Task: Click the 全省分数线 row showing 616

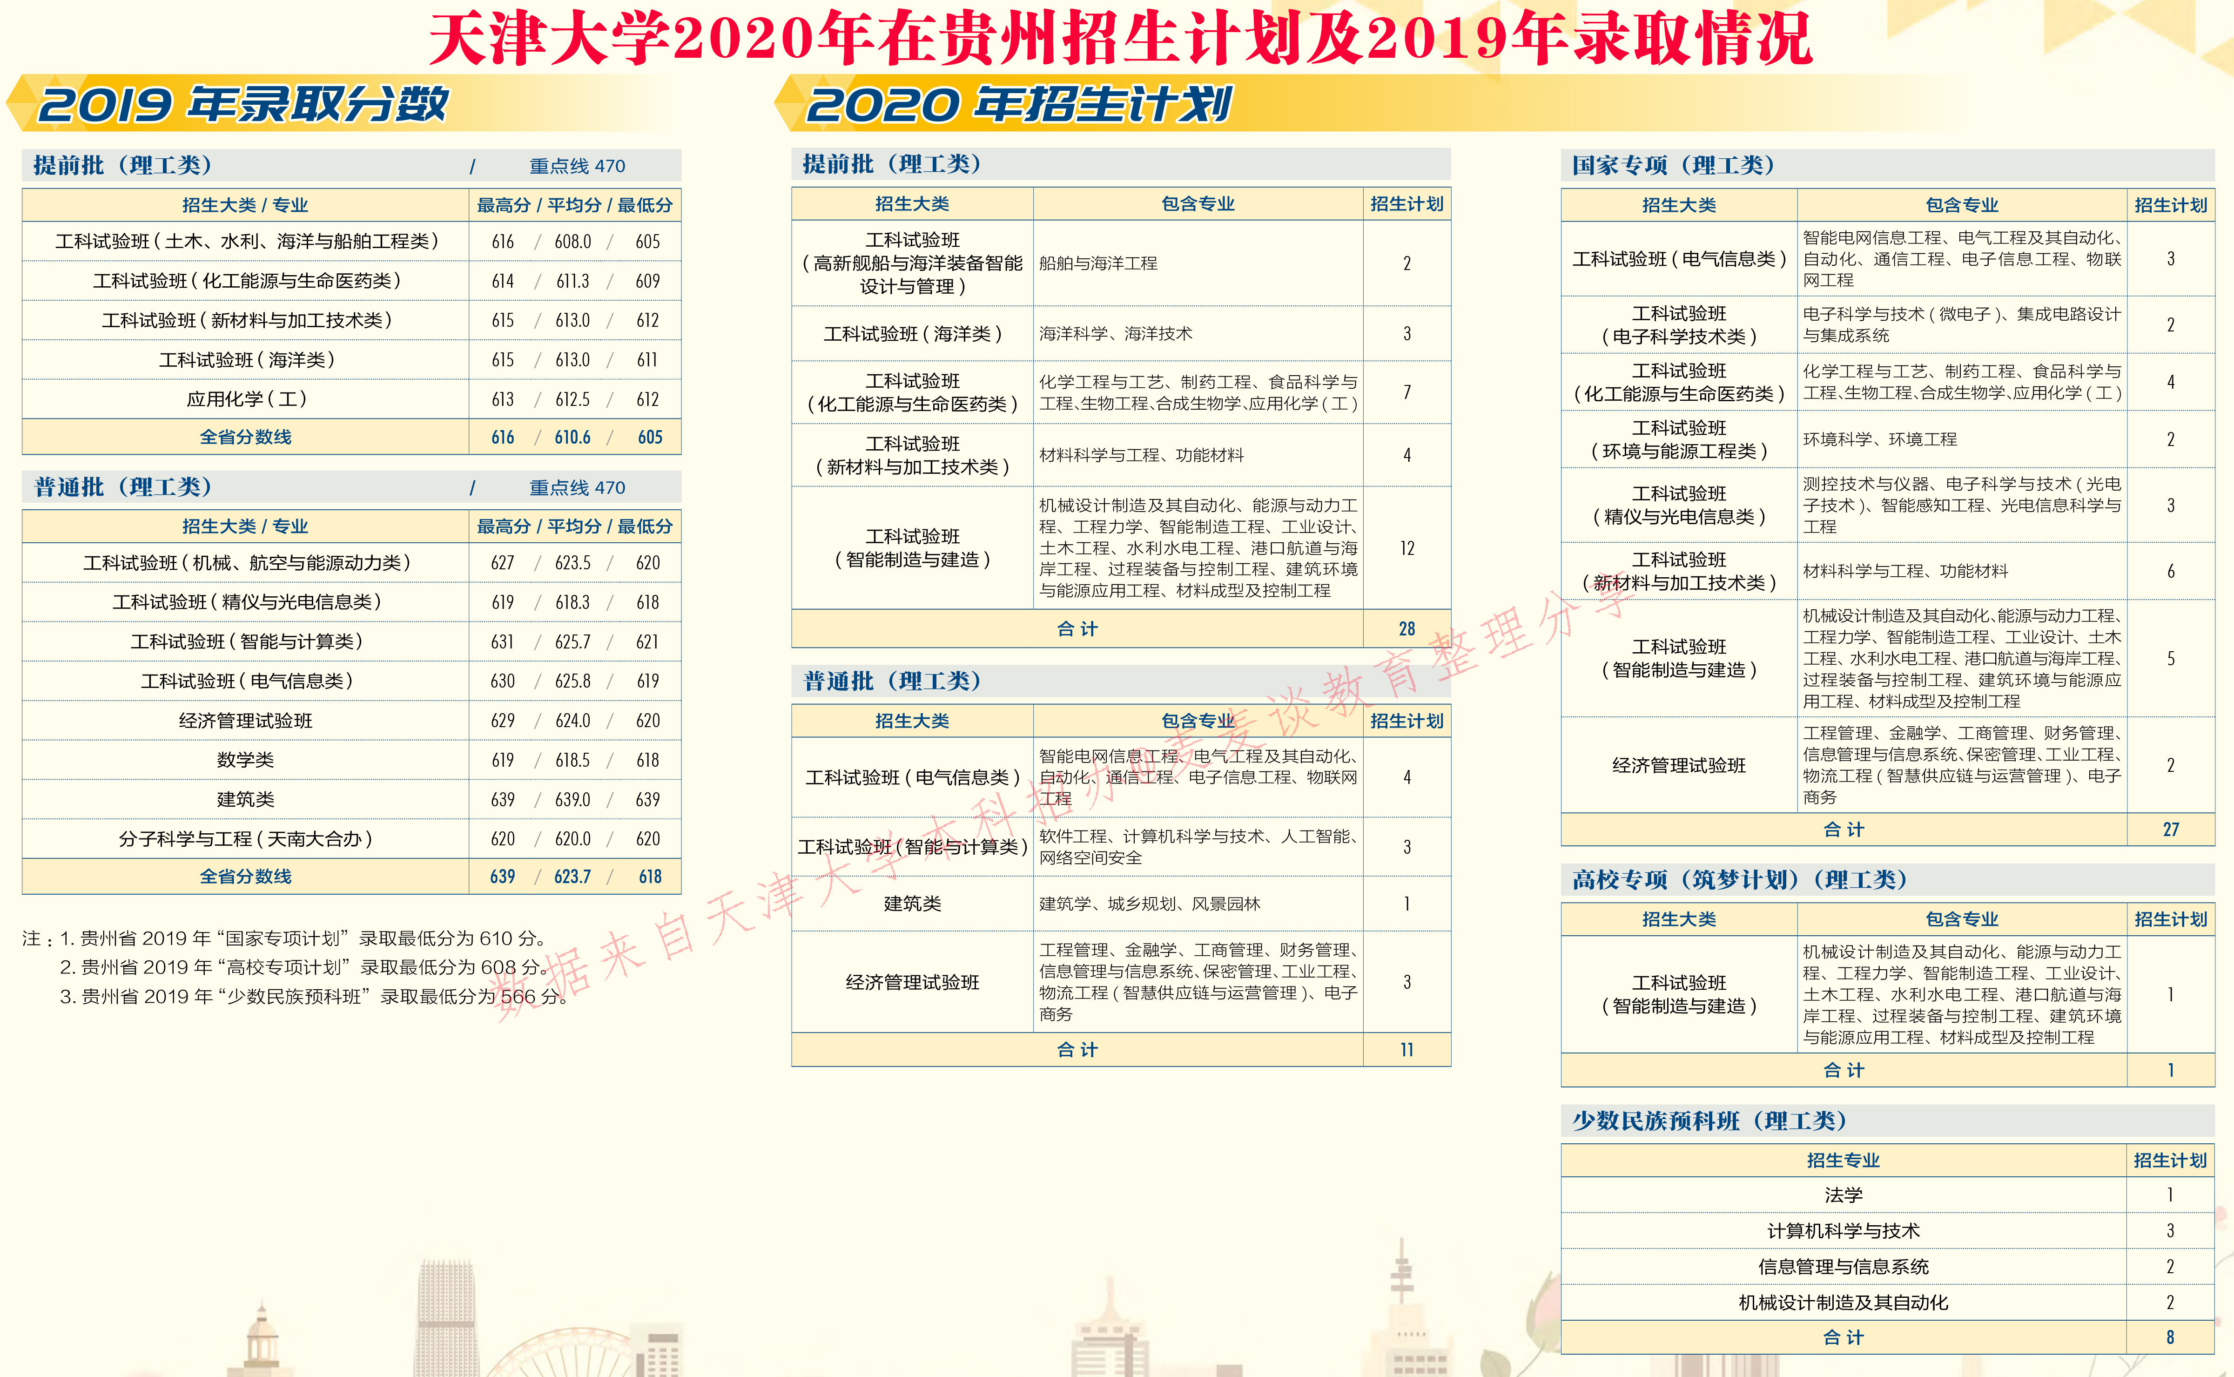Action: (246, 436)
